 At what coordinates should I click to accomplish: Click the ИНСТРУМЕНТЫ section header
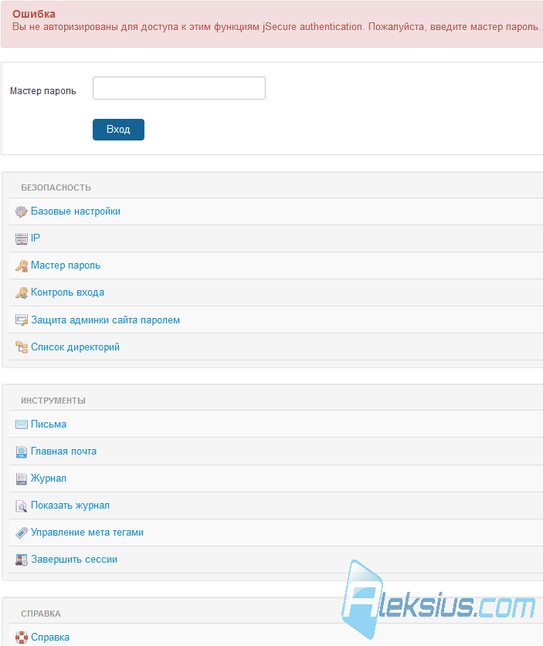[53, 401]
